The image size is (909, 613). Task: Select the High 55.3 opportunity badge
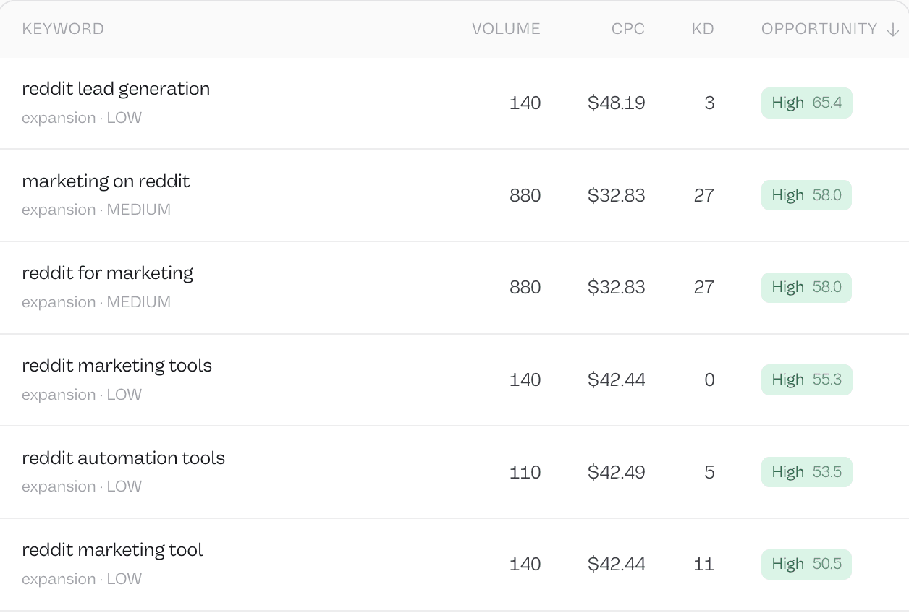pos(806,380)
